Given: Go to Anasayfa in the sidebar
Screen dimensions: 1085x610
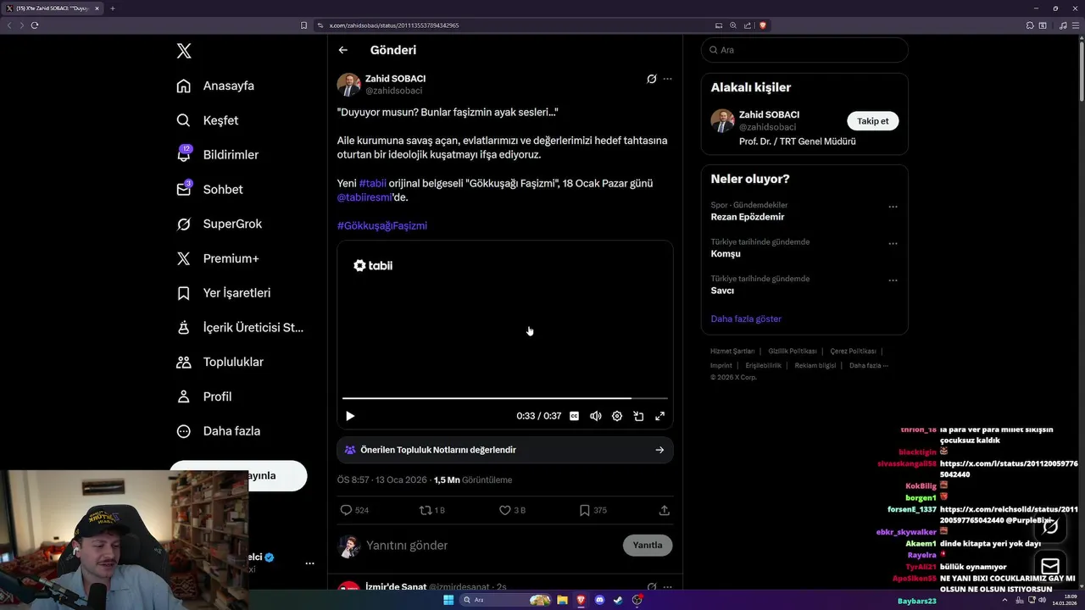Looking at the screenshot, I should (x=215, y=86).
